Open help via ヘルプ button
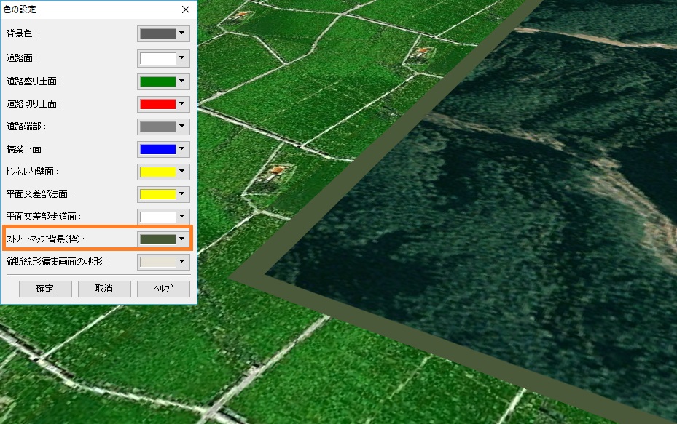 [x=163, y=289]
